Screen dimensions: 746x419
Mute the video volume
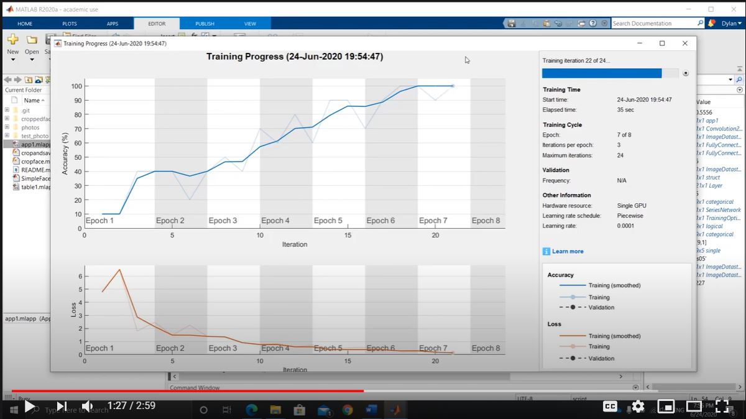[x=88, y=406]
